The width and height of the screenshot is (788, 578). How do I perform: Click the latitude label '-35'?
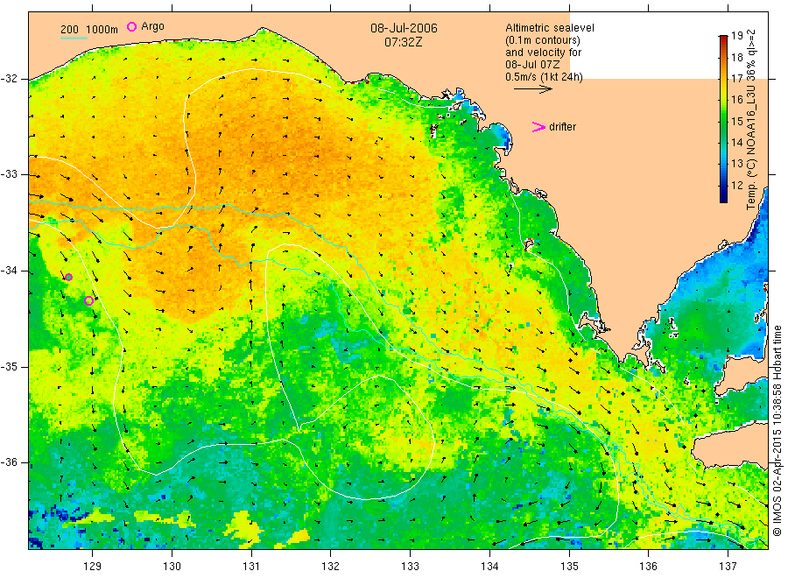point(9,367)
